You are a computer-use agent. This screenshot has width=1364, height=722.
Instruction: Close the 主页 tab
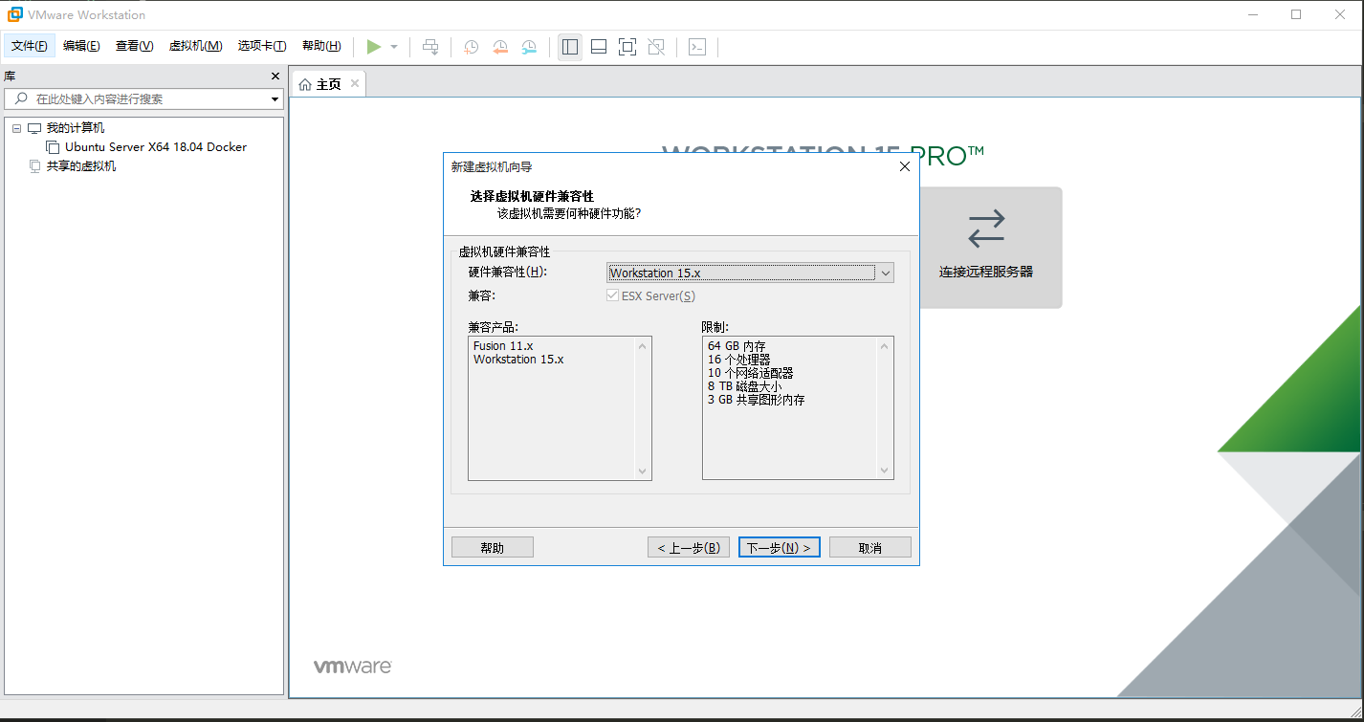click(355, 84)
